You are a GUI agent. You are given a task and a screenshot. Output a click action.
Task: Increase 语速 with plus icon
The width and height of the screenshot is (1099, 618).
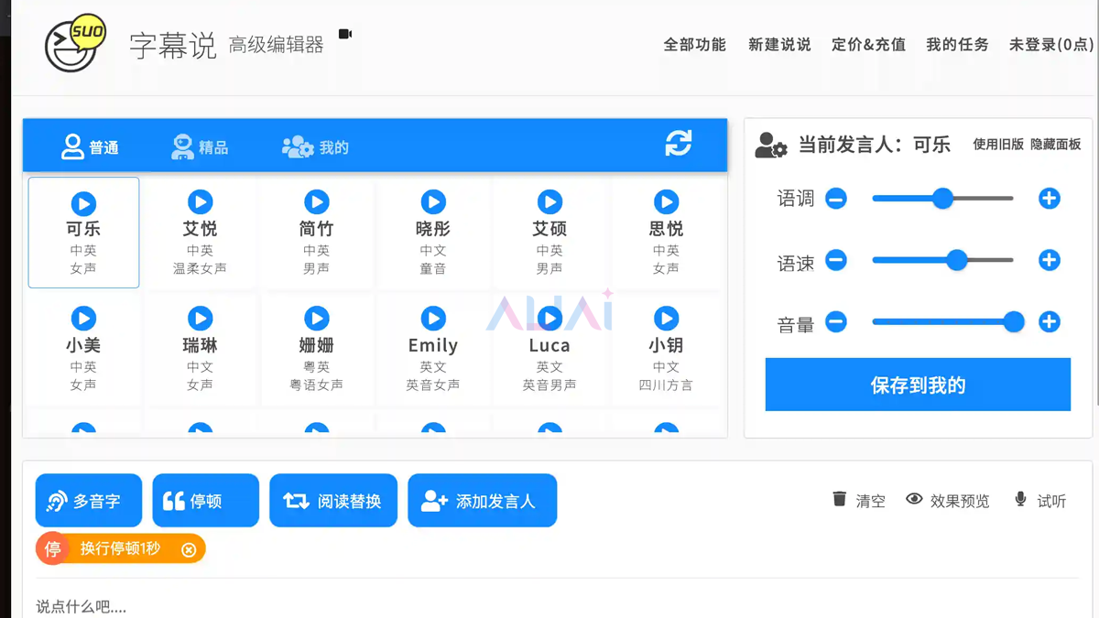1049,261
